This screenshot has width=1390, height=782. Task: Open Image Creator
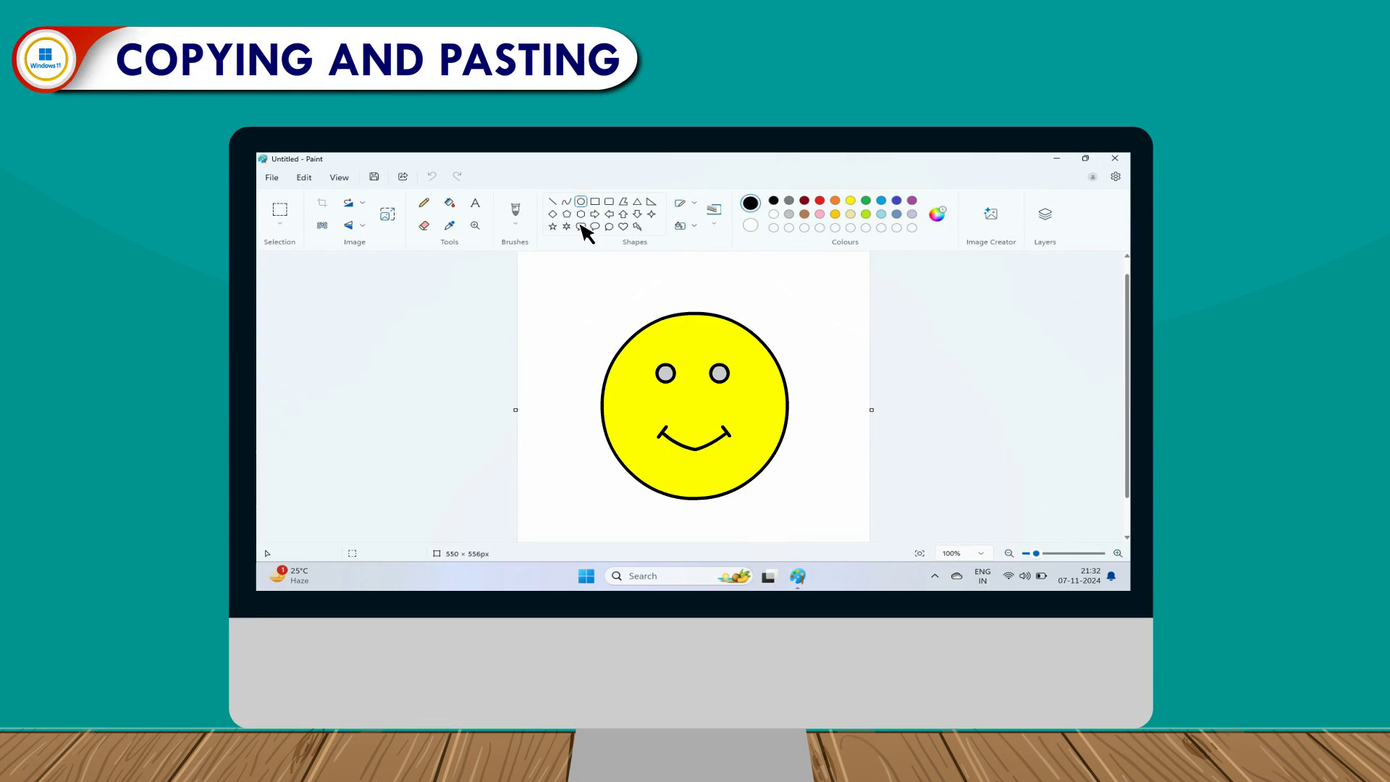pyautogui.click(x=990, y=214)
